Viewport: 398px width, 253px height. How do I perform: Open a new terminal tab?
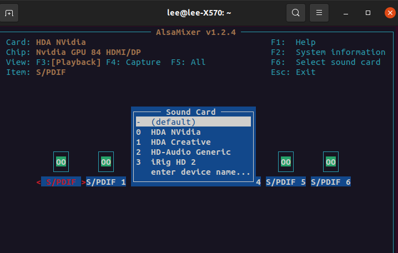(9, 13)
